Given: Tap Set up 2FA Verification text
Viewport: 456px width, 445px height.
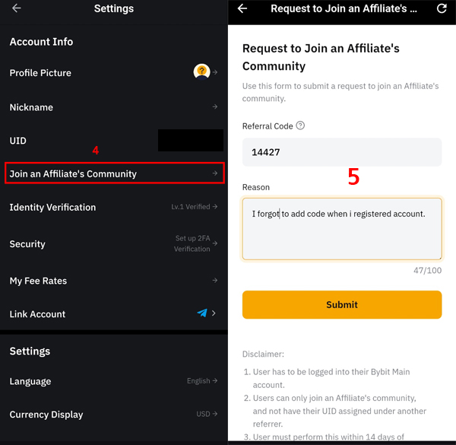Looking at the screenshot, I should click(x=192, y=243).
